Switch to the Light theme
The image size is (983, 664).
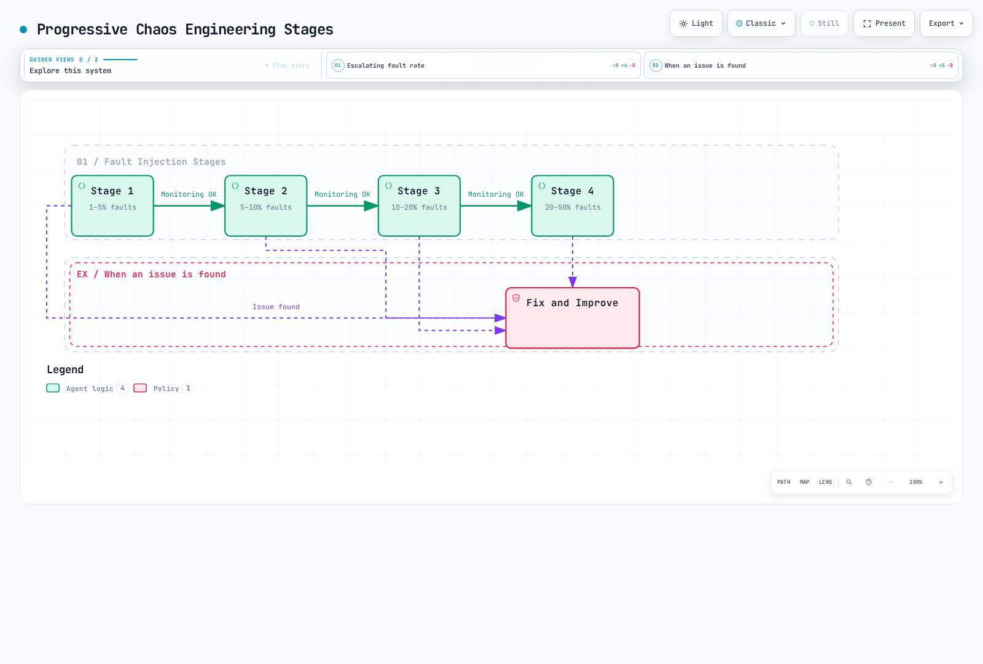click(x=696, y=23)
